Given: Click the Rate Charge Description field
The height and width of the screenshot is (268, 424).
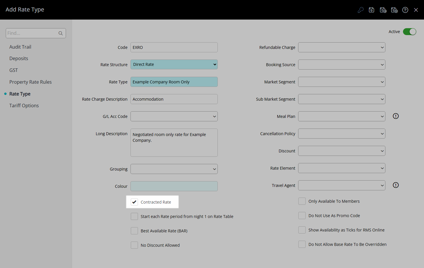Looking at the screenshot, I should (x=174, y=99).
